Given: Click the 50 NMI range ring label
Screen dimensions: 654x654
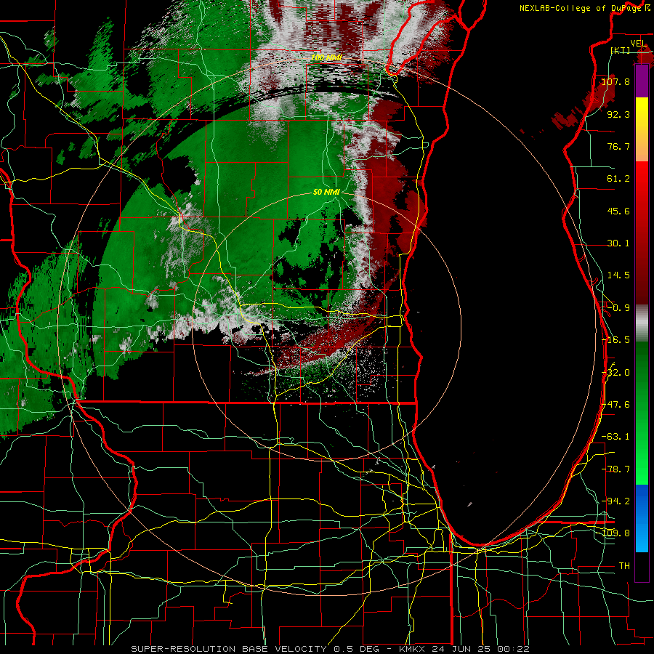Looking at the screenshot, I should click(326, 192).
